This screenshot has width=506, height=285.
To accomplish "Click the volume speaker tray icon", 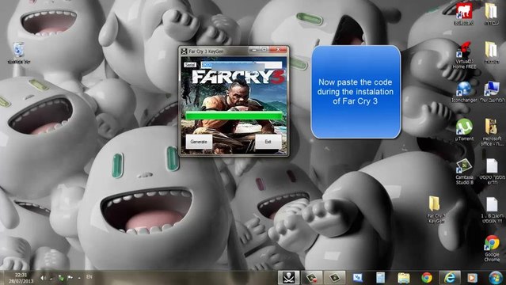I will coord(44,277).
